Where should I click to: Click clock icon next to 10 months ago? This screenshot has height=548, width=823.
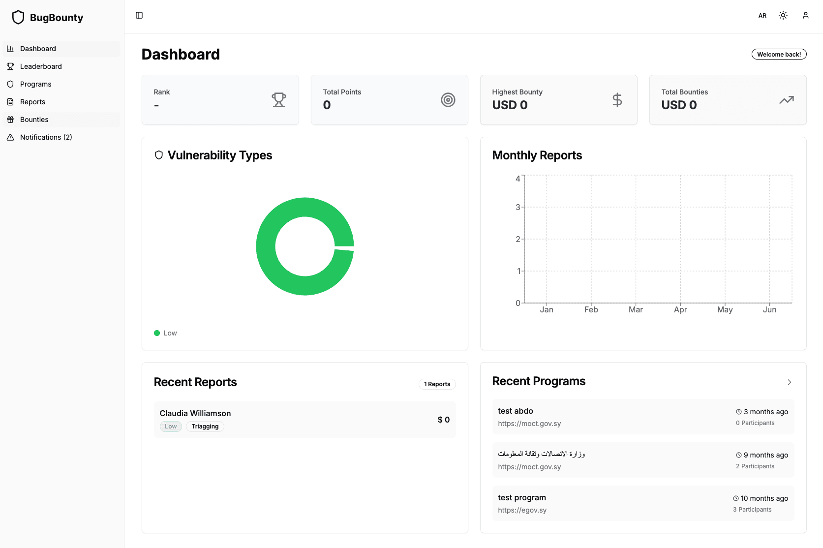[x=735, y=498]
